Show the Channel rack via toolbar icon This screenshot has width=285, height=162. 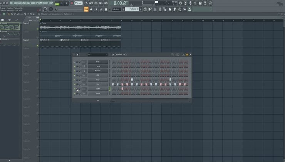point(155,9)
